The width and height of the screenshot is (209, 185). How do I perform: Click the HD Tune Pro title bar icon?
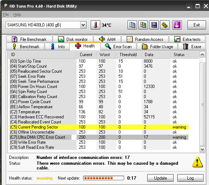pos(5,6)
